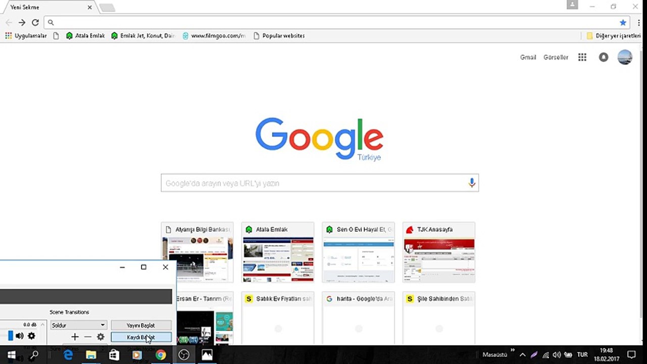Open Emlak Jet, Konut bookmark
The width and height of the screenshot is (647, 364).
click(143, 36)
